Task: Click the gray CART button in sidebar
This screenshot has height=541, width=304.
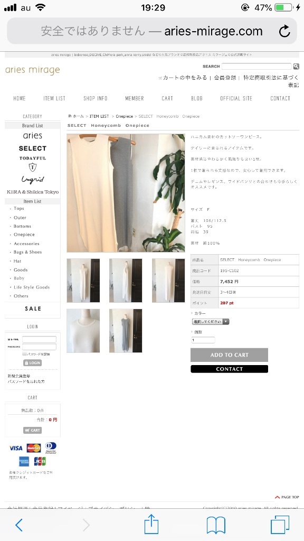Action: 32,430
